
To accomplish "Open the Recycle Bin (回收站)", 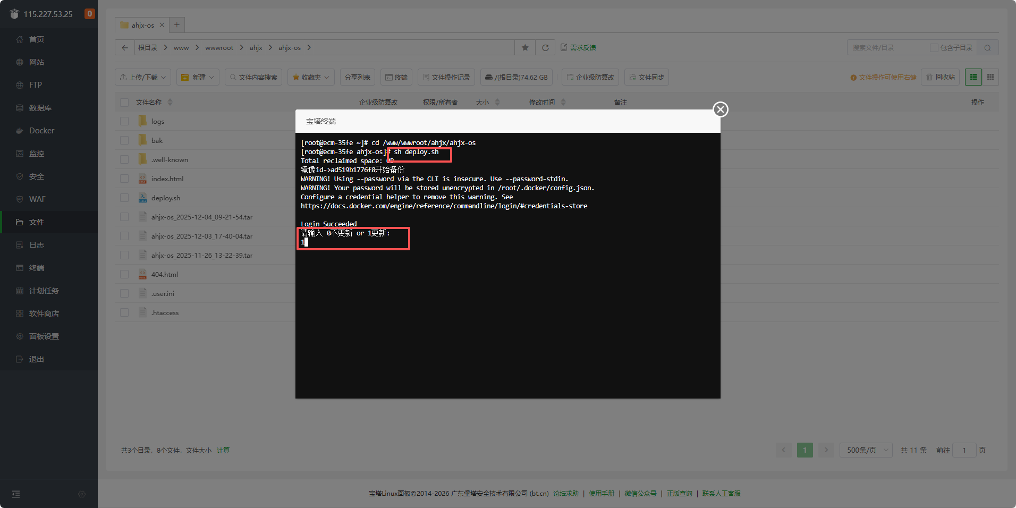I will tap(940, 78).
